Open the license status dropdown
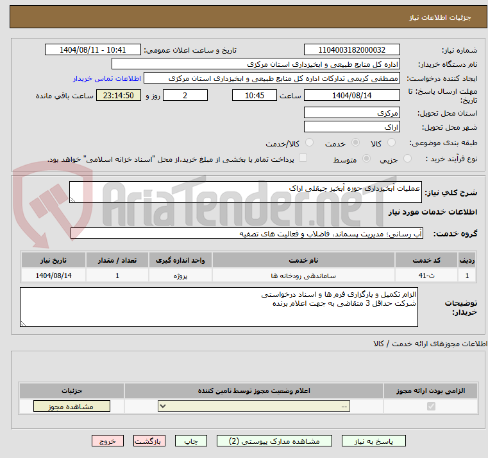Screen dimensions: 488x458 [x=254, y=406]
